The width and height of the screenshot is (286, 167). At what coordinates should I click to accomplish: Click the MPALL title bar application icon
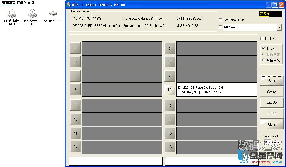tap(68, 4)
